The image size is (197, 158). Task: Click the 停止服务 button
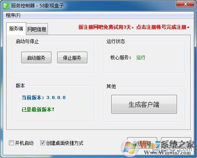(x=72, y=57)
